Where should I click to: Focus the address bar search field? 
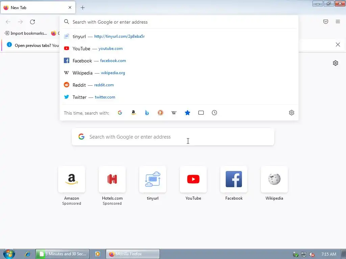point(179,22)
